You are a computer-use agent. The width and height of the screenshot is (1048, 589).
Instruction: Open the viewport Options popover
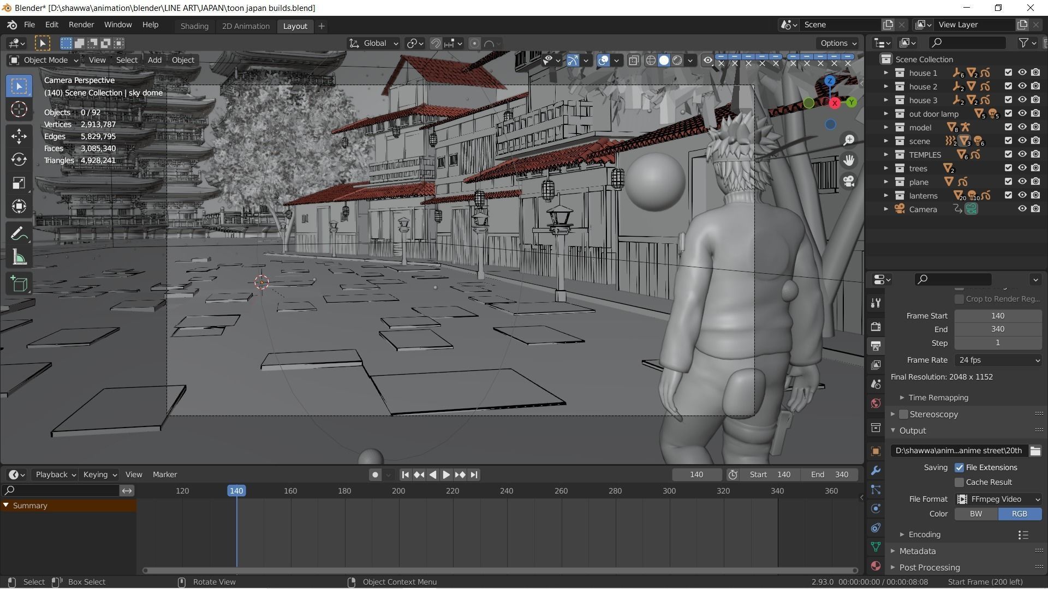coord(838,43)
